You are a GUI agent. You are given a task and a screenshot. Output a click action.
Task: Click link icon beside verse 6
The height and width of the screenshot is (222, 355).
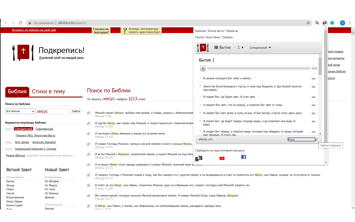click(313, 122)
